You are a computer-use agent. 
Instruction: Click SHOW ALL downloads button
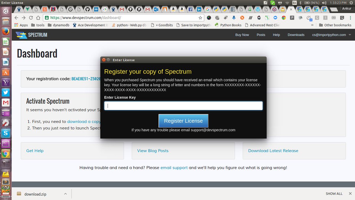coord(334,194)
